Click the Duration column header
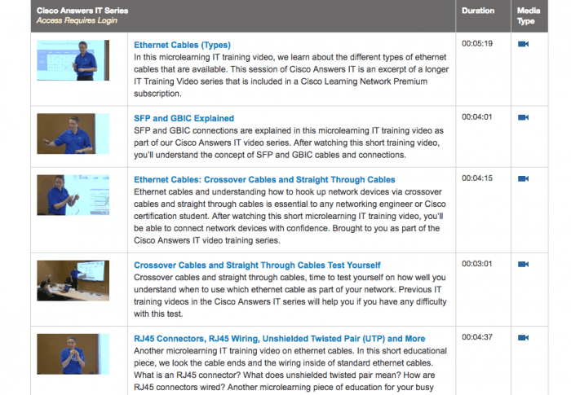The width and height of the screenshot is (571, 395). tap(478, 11)
